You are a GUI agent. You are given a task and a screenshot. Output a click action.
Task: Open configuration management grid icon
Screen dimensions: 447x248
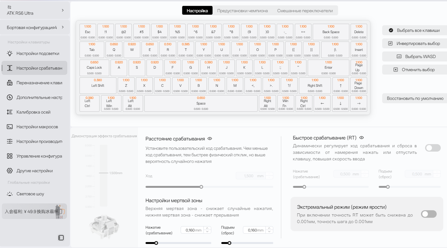click(10, 156)
